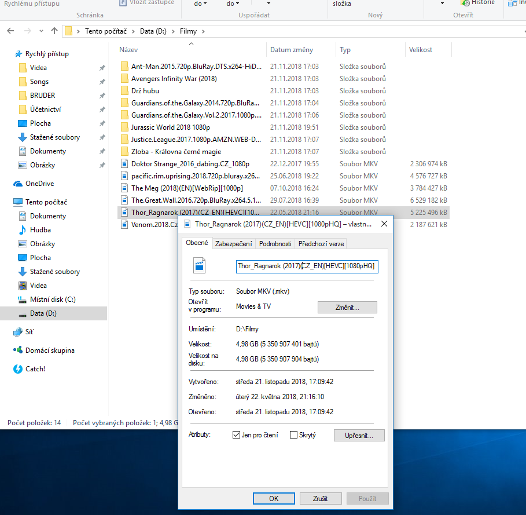
Task: Expand chevron after Data (D:) breadcrumb
Action: (172, 31)
